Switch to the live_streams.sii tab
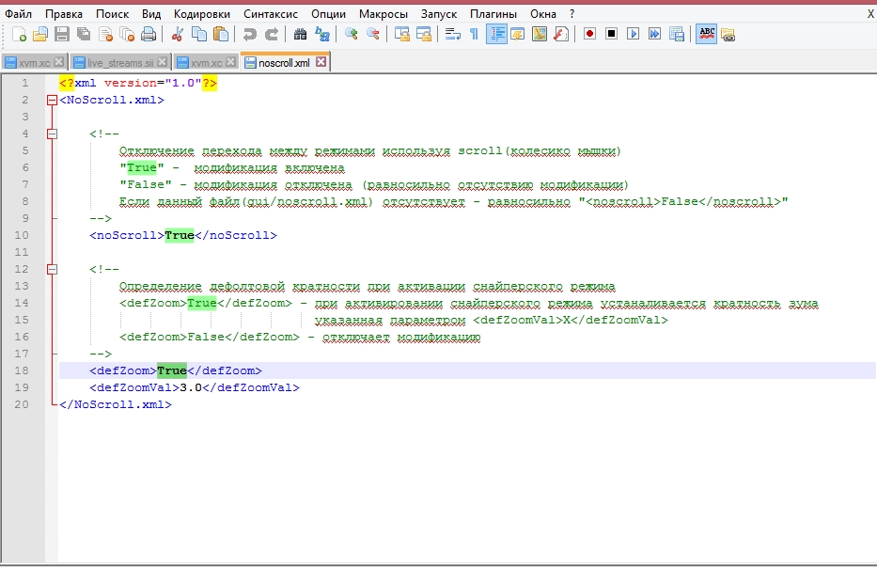Viewport: 877px width, 567px height. [x=119, y=63]
